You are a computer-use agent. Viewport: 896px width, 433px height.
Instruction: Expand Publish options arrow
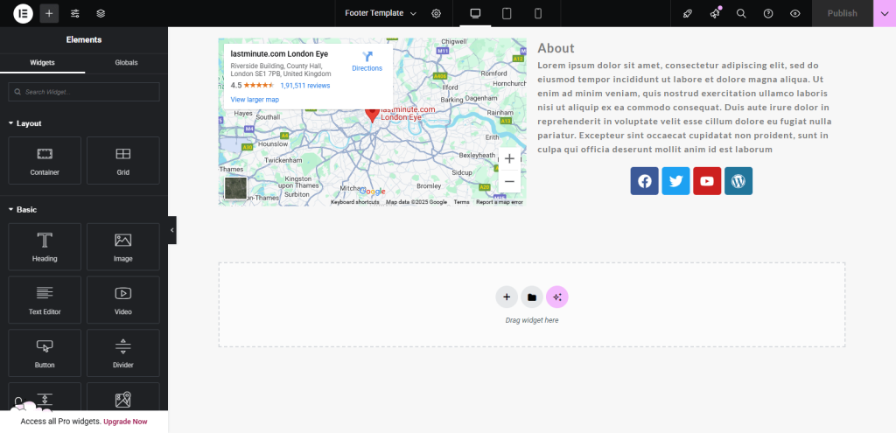point(885,13)
